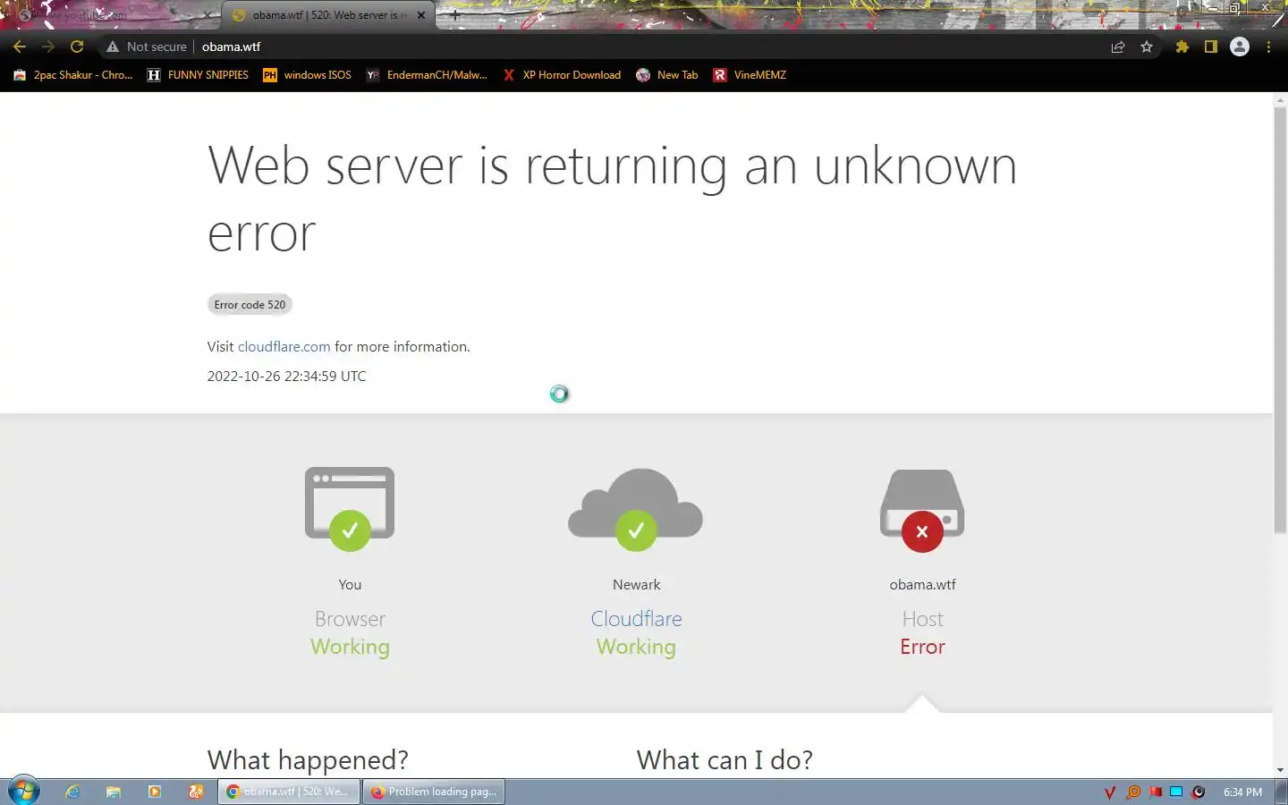Open the Extensions puzzle icon
Image resolution: width=1288 pixels, height=805 pixels.
(x=1182, y=47)
